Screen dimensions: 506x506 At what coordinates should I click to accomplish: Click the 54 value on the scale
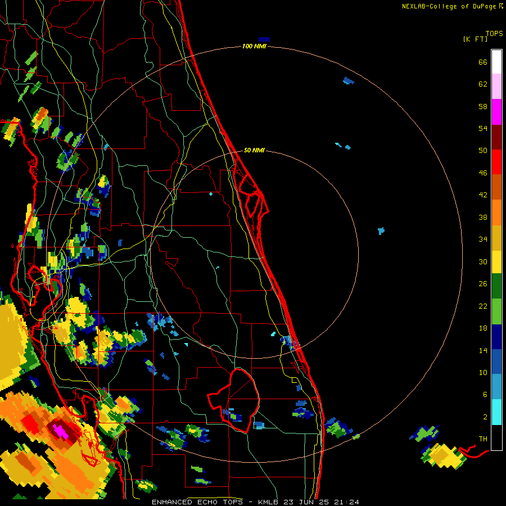483,128
